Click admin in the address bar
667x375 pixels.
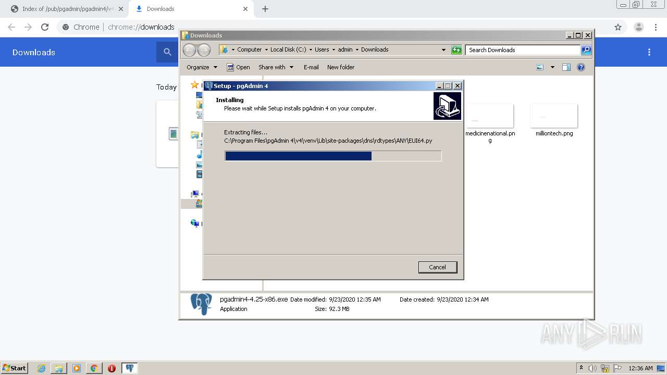(x=345, y=50)
